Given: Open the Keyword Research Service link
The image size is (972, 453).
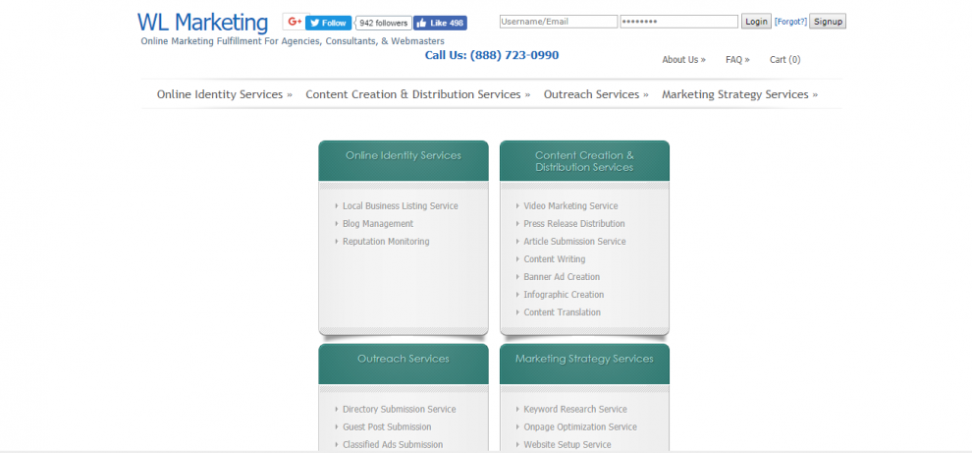Looking at the screenshot, I should (x=574, y=410).
